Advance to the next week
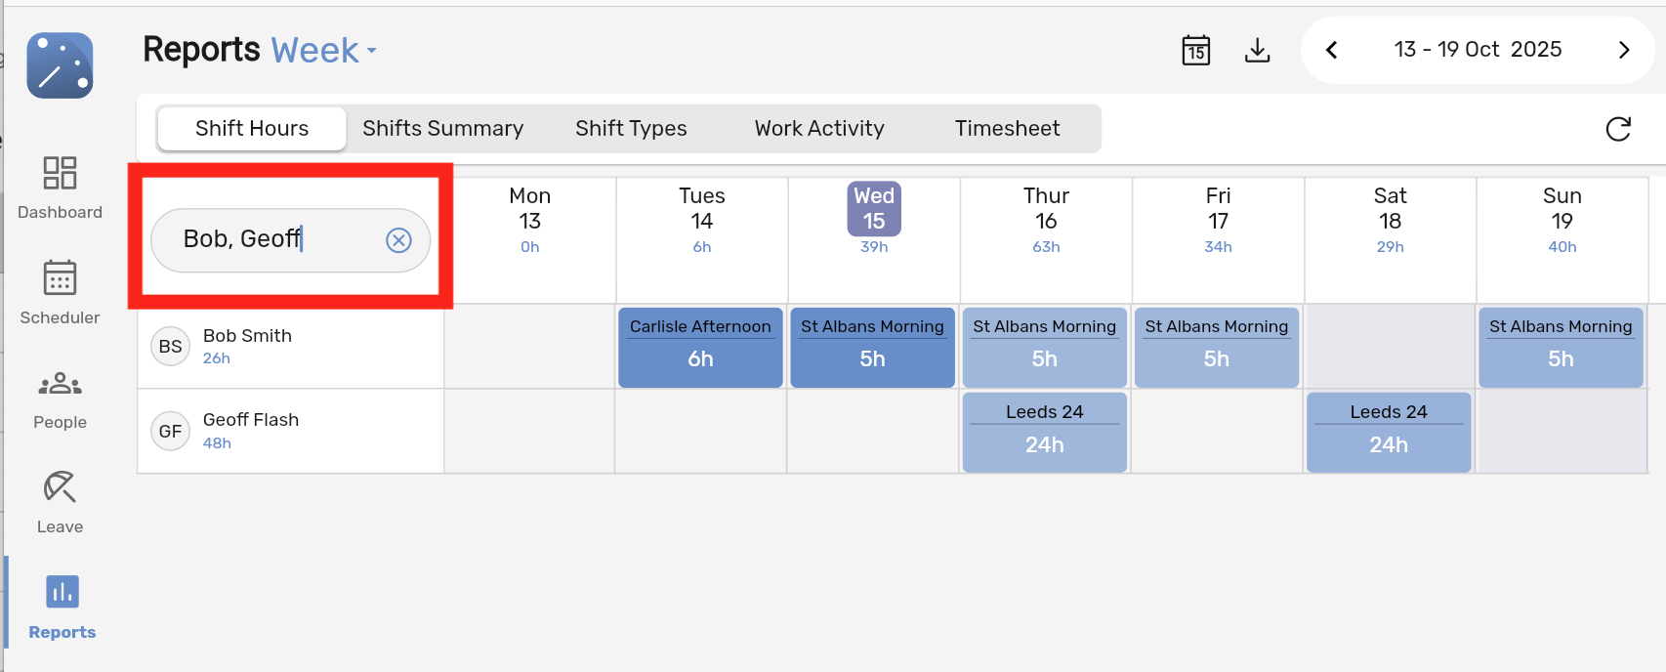Screen dimensions: 1666x672 (x=1623, y=50)
